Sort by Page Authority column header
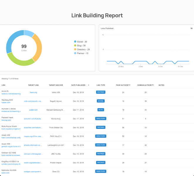 (123, 85)
